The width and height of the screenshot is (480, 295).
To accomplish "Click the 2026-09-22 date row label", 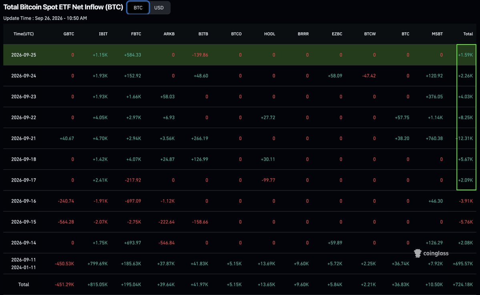I will tap(24, 118).
